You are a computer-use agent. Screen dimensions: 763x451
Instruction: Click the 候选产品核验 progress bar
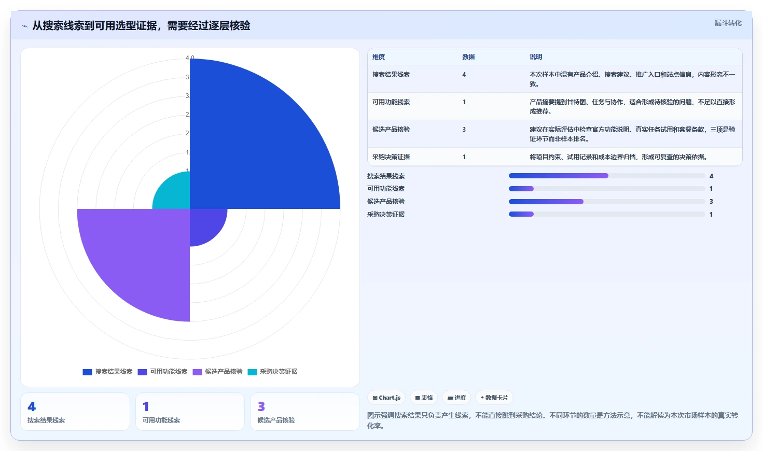[x=607, y=202]
